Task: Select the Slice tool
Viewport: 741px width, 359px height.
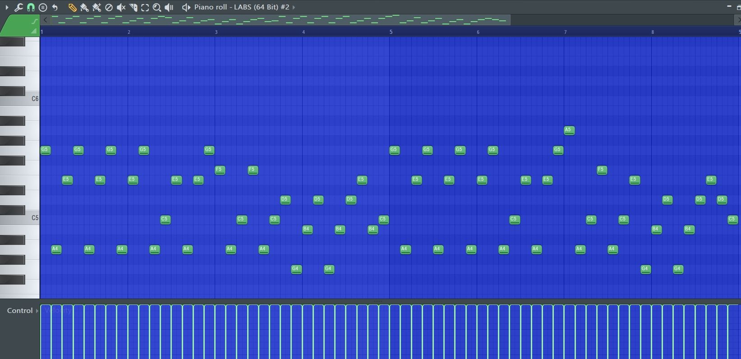Action: pos(133,7)
